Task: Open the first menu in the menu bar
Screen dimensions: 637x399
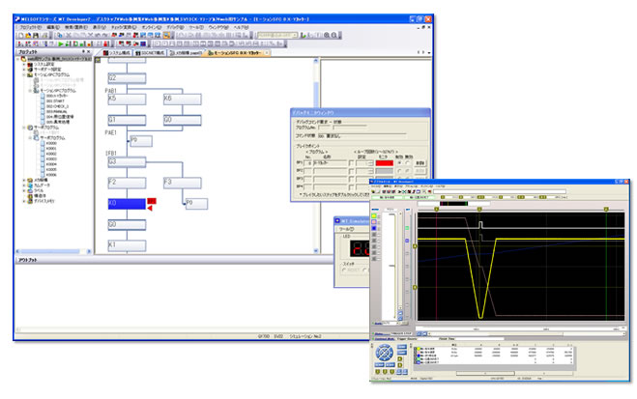Action: click(x=30, y=27)
